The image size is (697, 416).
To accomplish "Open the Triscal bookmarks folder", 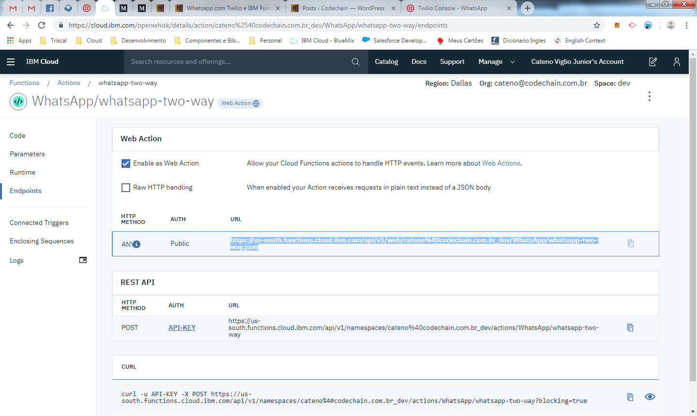I will point(53,41).
